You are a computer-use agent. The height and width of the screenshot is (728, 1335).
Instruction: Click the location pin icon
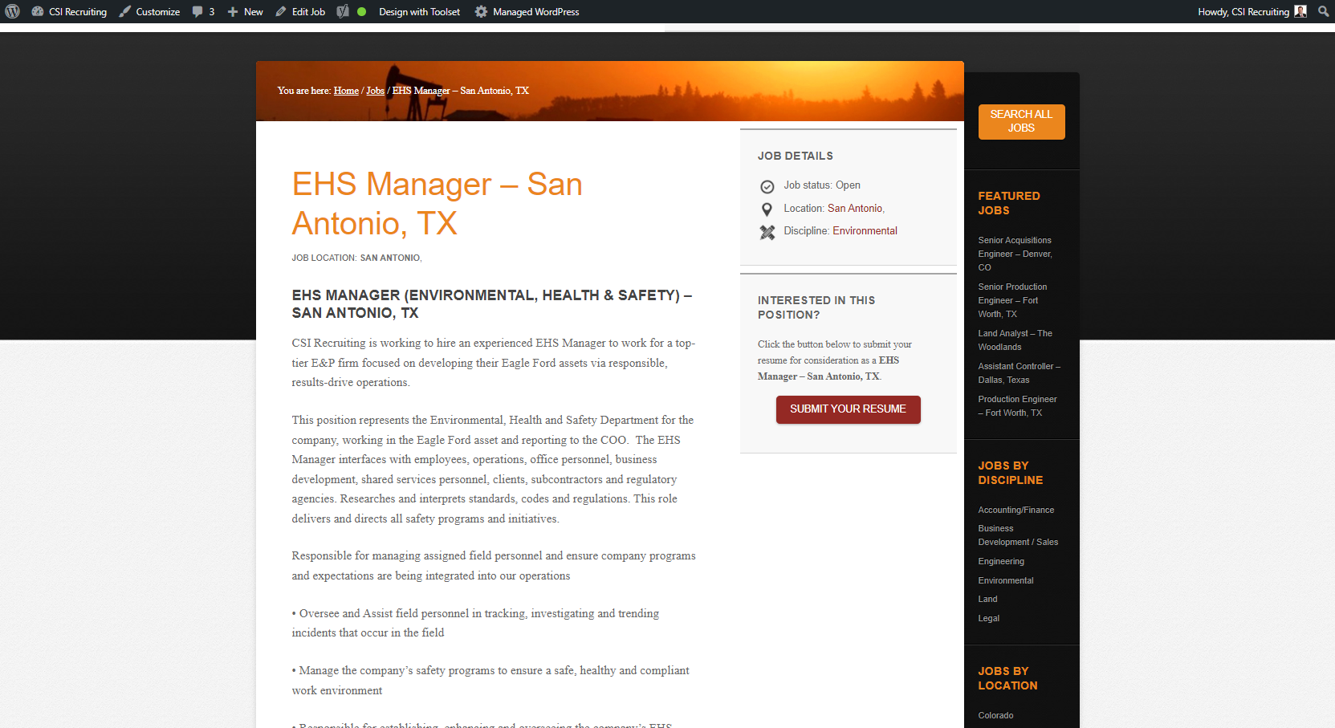click(x=767, y=209)
